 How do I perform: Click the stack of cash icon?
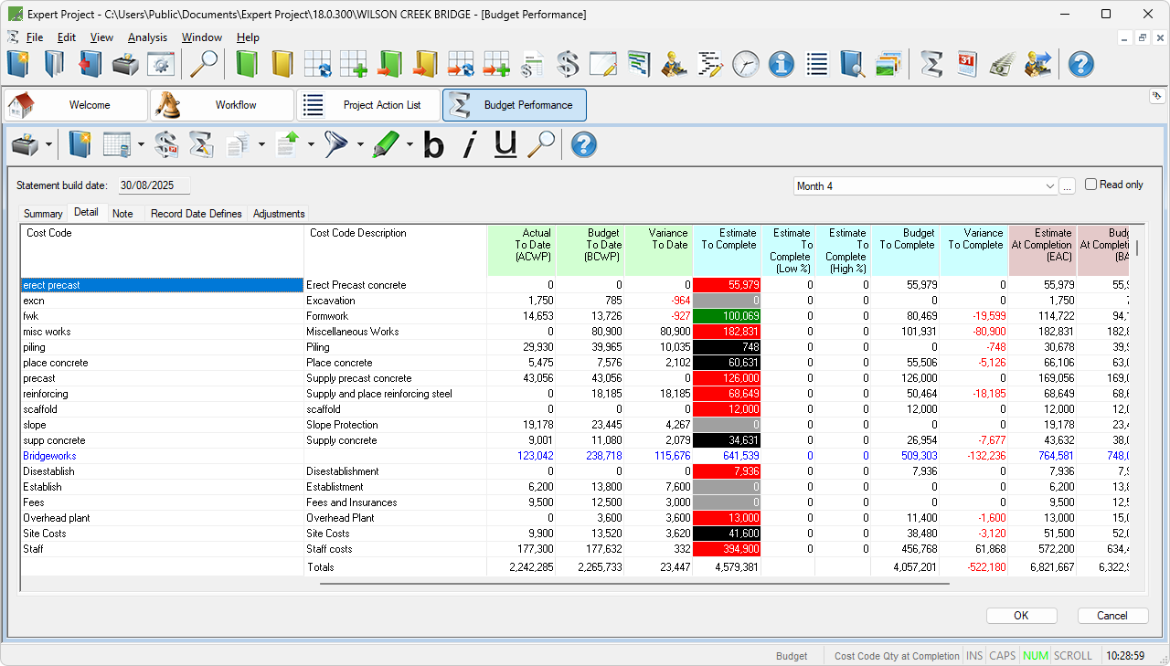click(x=1003, y=64)
